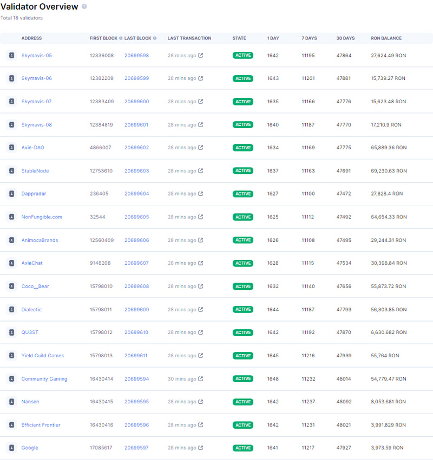The image size is (433, 460).
Task: Open the Skymavis-06 validator address
Action: pyautogui.click(x=36, y=78)
